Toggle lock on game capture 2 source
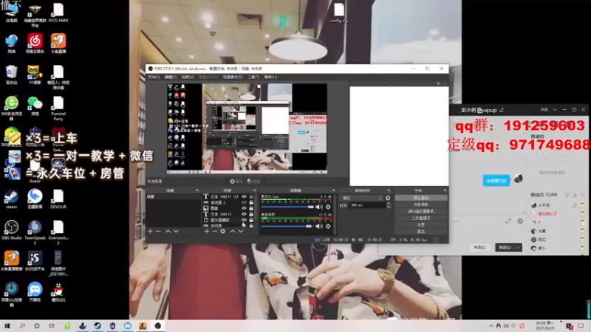The image size is (591, 332). tap(251, 202)
